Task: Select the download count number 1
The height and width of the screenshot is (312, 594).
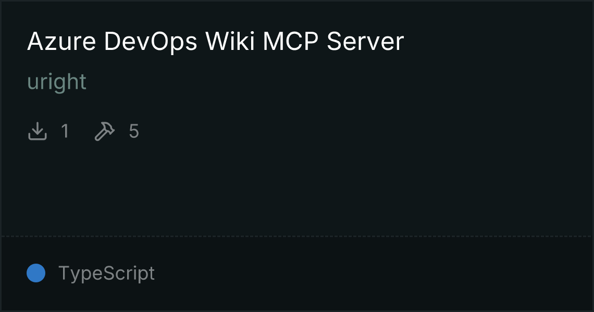Action: [65, 131]
